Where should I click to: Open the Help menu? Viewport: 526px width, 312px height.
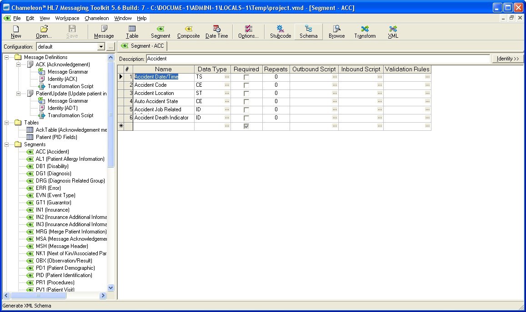click(141, 18)
